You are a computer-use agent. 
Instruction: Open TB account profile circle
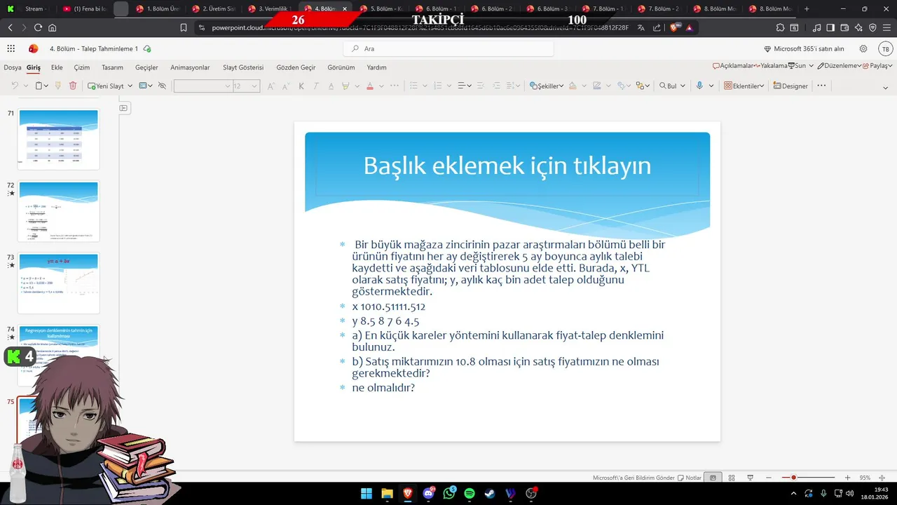(x=885, y=49)
